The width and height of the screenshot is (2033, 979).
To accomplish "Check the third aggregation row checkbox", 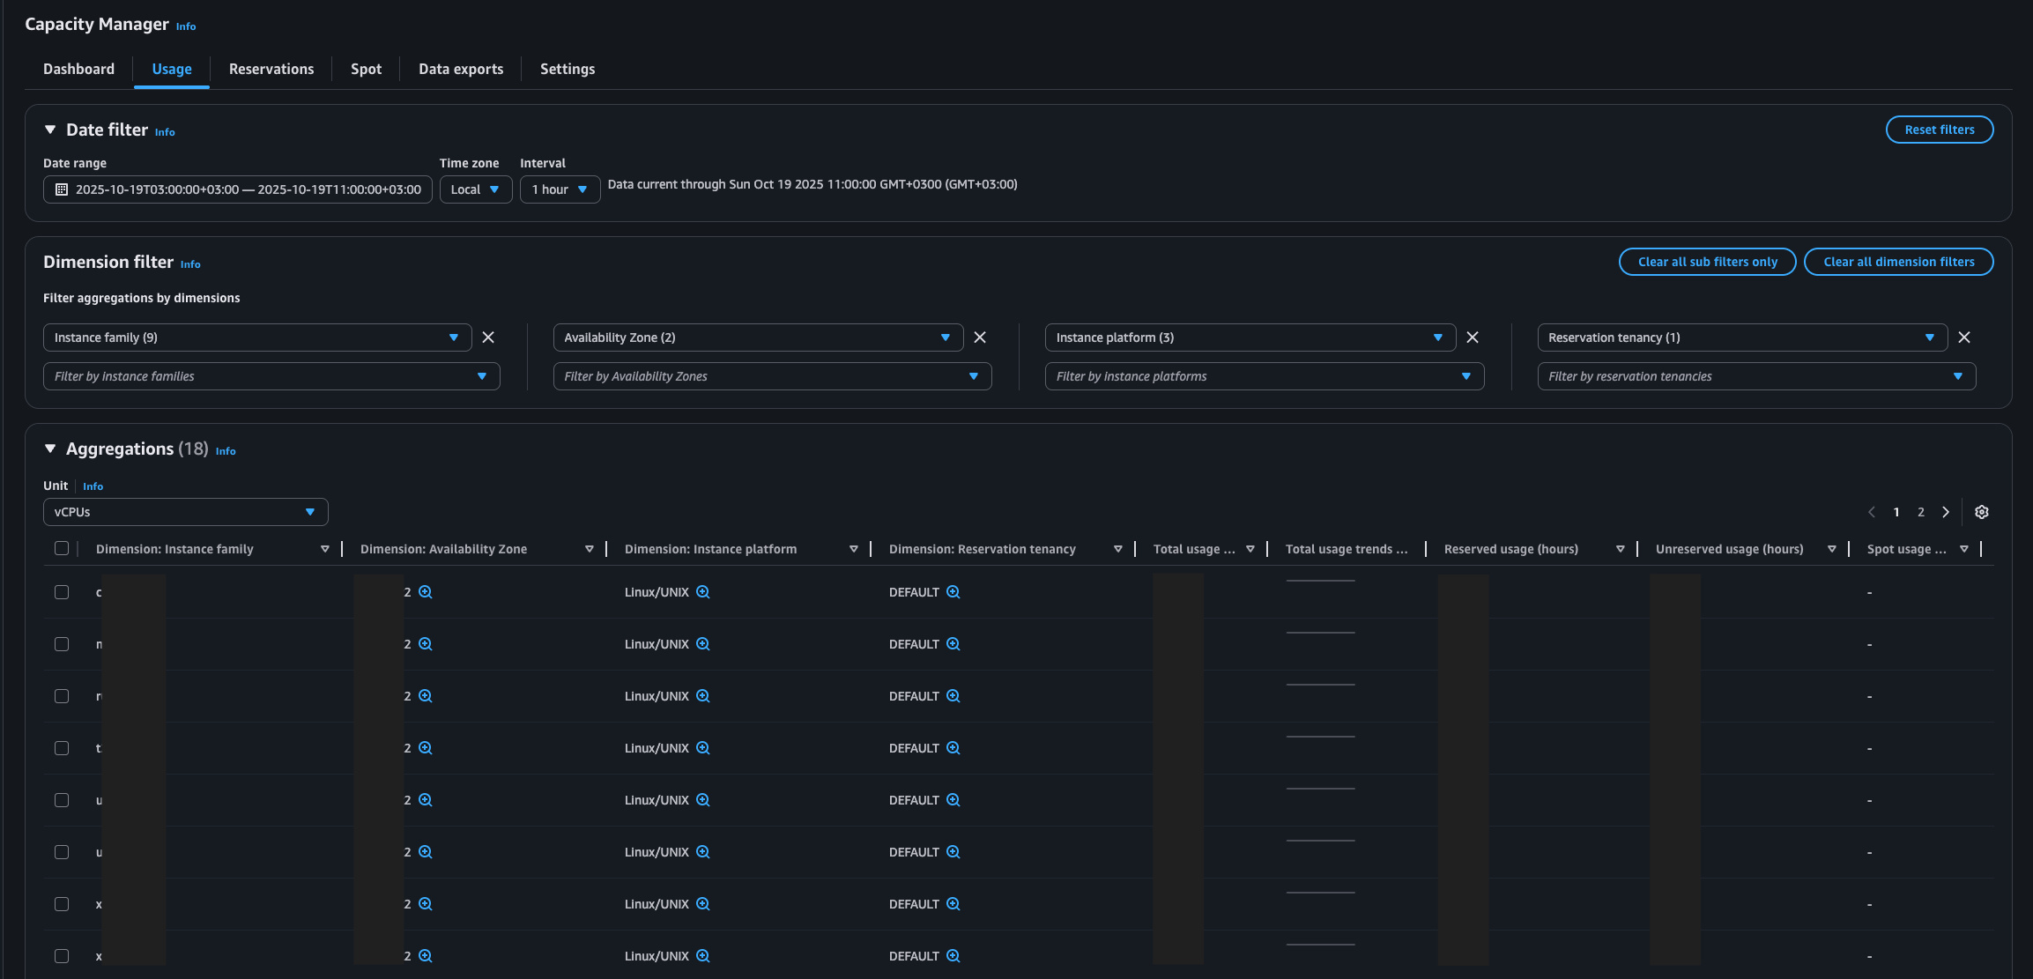I will point(62,696).
